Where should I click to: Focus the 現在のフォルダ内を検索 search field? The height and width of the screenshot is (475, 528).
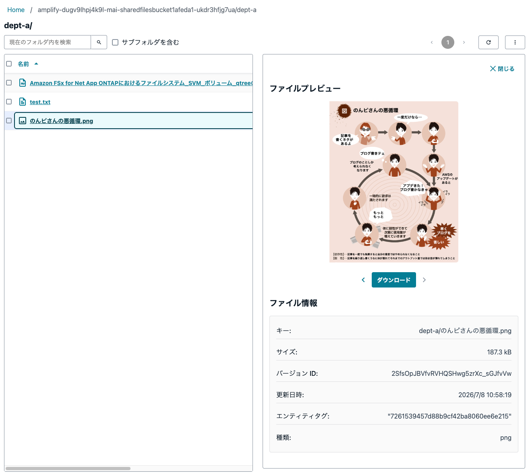click(48, 42)
